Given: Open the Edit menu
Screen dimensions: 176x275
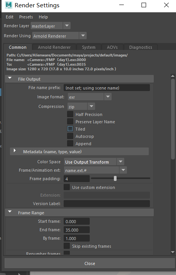Looking at the screenshot, I should pyautogui.click(x=10, y=17).
